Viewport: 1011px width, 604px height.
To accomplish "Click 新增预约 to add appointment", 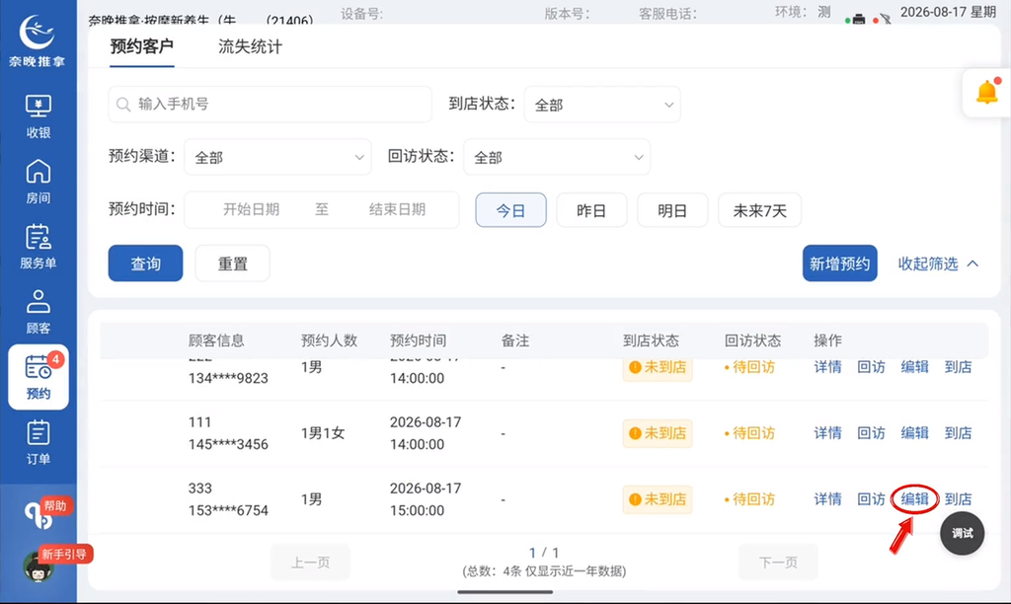I will [x=839, y=263].
